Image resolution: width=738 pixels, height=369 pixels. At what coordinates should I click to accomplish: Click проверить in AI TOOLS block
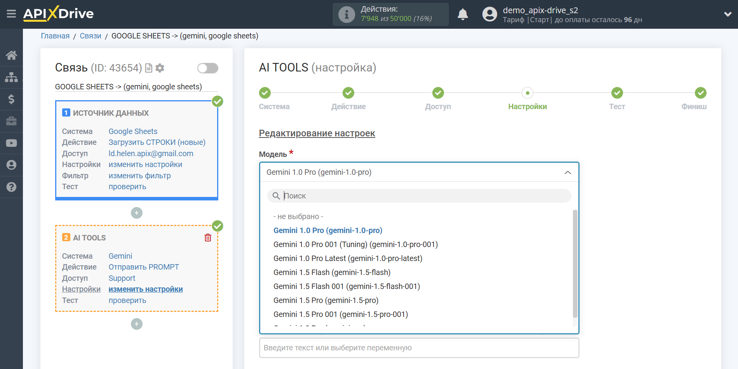click(127, 300)
